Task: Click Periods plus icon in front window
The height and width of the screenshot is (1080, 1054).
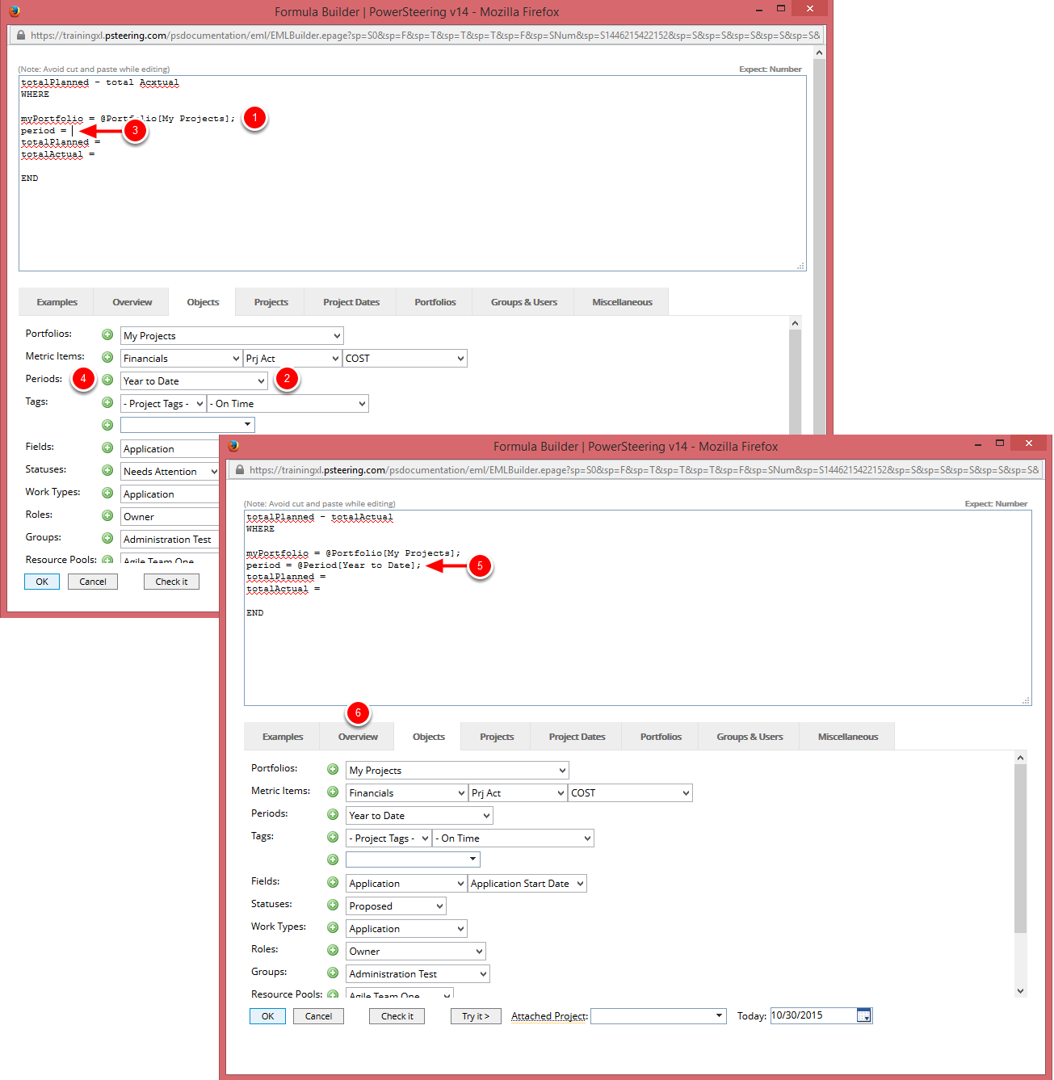Action: 333,814
